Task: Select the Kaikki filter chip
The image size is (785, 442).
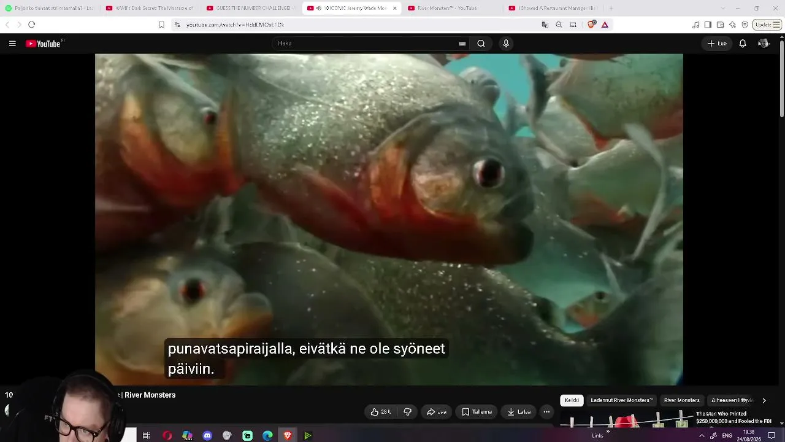Action: 572,400
